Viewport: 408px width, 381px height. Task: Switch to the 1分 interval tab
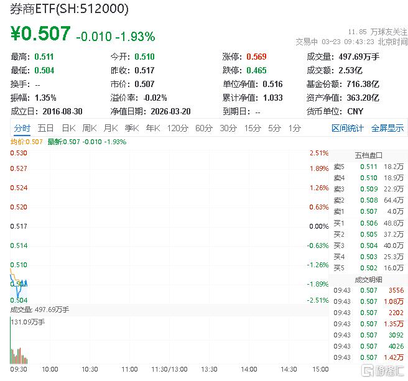(x=295, y=128)
